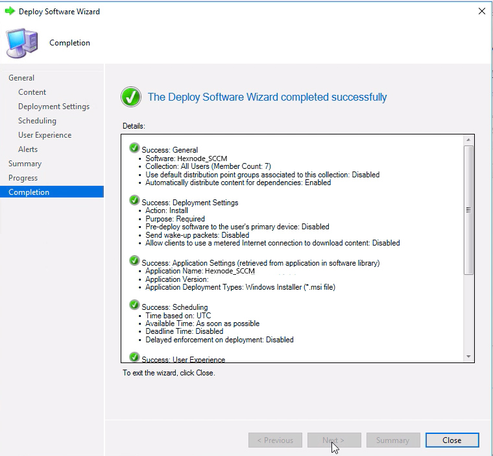Close the Deploy Software Wizard with the X
Image resolution: width=493 pixels, height=456 pixels.
pyautogui.click(x=482, y=11)
